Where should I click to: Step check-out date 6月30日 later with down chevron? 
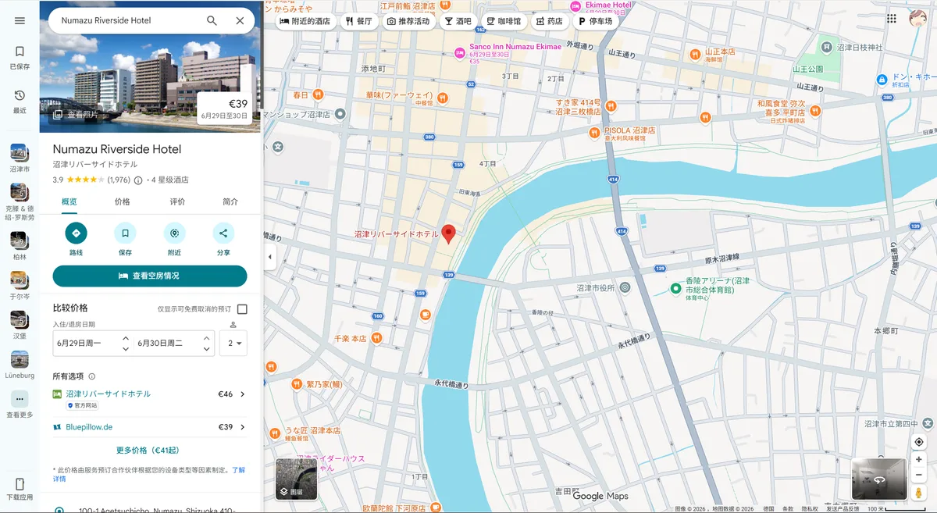coord(207,349)
